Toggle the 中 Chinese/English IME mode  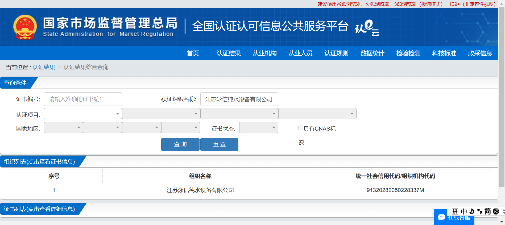tap(464, 211)
